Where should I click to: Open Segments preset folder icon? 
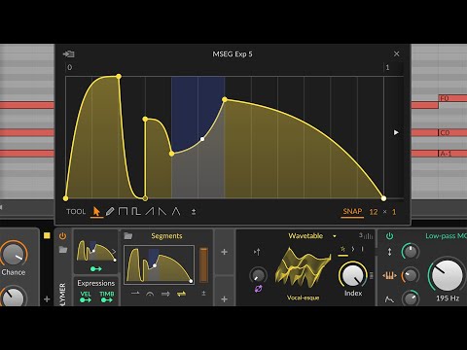click(x=128, y=236)
